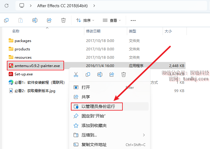This screenshot has height=149, width=210.
Task: Select After Effects CC 2018(64bit) breadcrumb
Action: click(63, 6)
